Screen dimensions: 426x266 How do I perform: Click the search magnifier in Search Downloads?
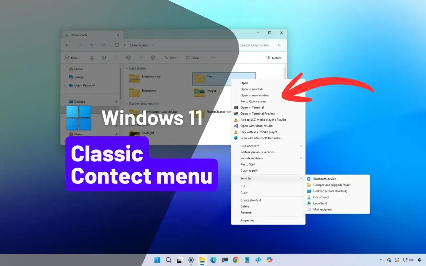coord(279,45)
